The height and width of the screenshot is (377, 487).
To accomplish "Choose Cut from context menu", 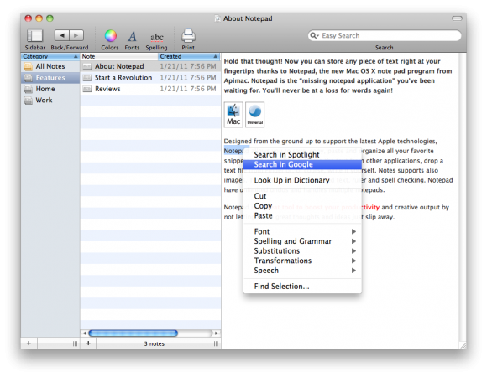I will pyautogui.click(x=302, y=196).
